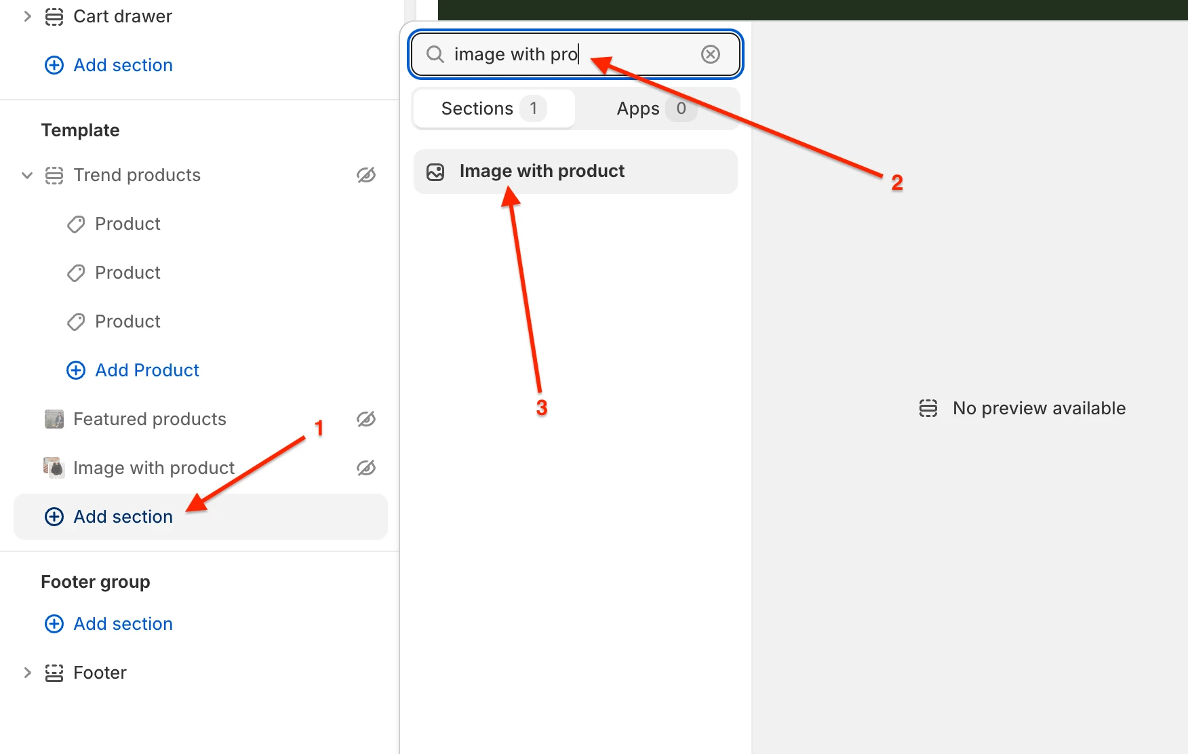Click the Featured products thumbnail icon
The image size is (1188, 754).
[x=54, y=419]
